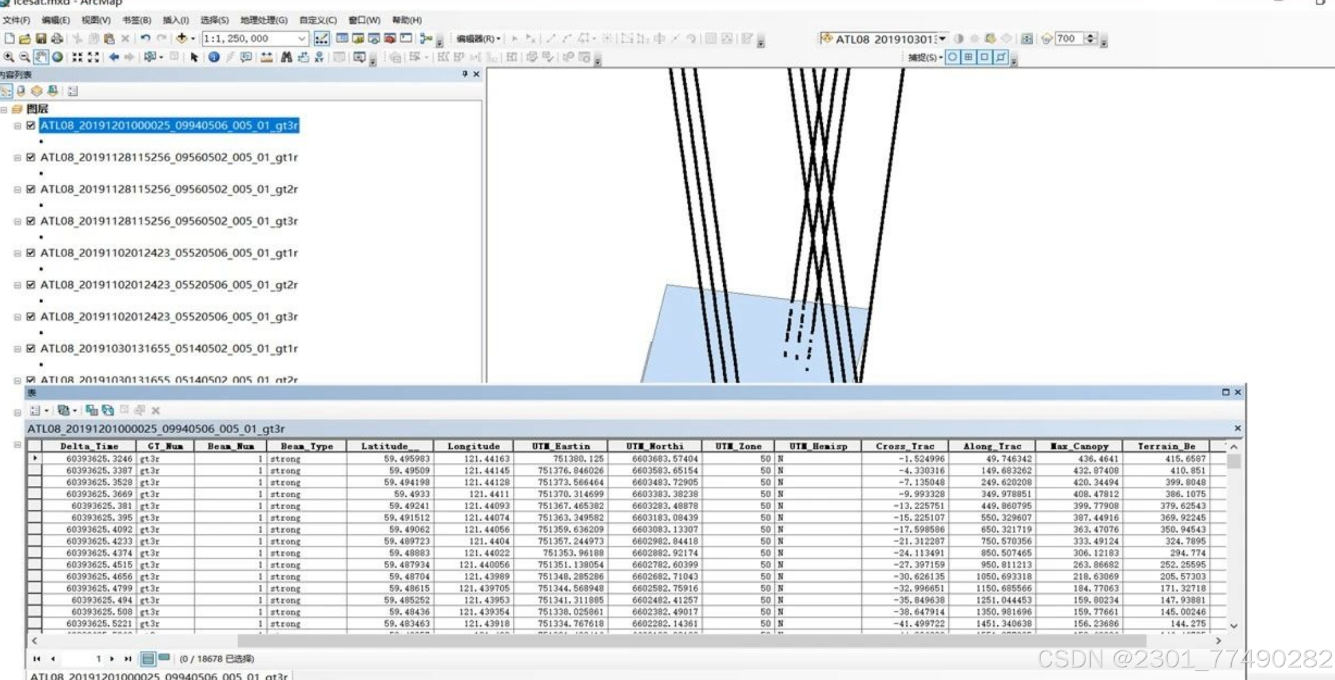Click the Undo arrow icon

pyautogui.click(x=145, y=38)
